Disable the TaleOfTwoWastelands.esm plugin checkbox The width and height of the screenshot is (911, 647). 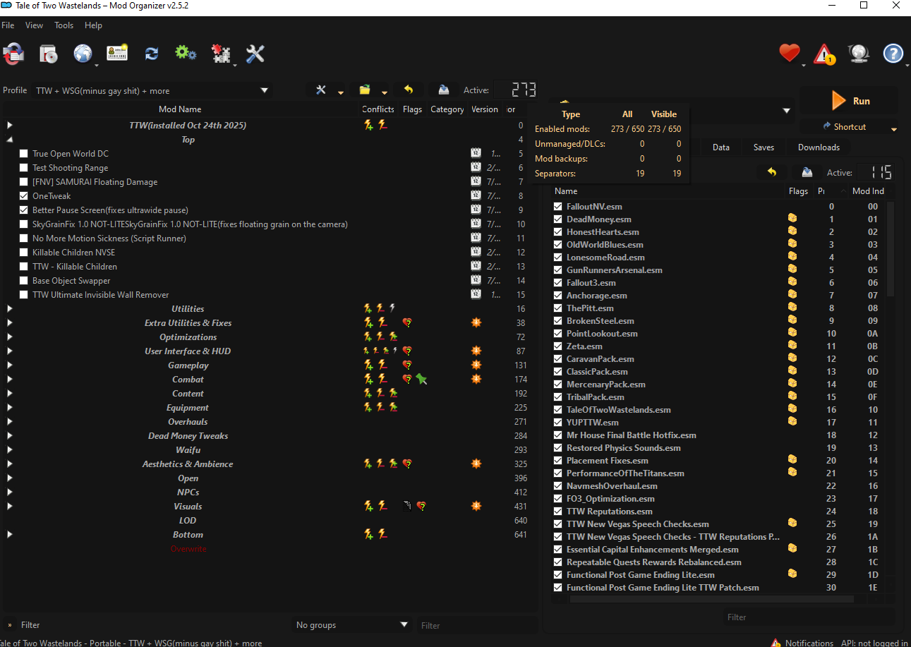click(x=558, y=410)
